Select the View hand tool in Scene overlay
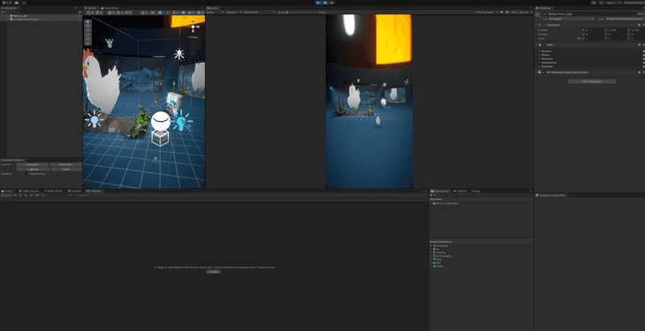Image resolution: width=645 pixels, height=331 pixels. pyautogui.click(x=88, y=22)
